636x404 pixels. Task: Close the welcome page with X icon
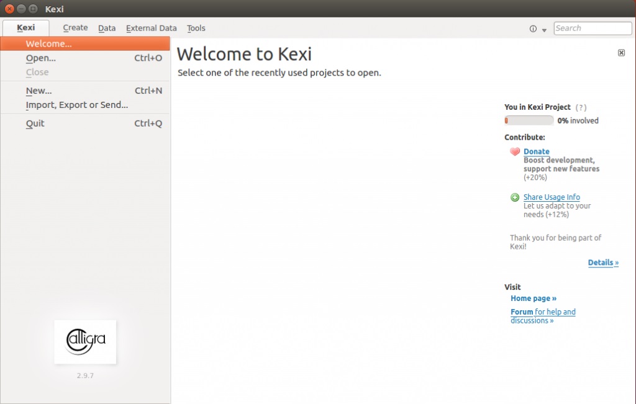(x=621, y=53)
